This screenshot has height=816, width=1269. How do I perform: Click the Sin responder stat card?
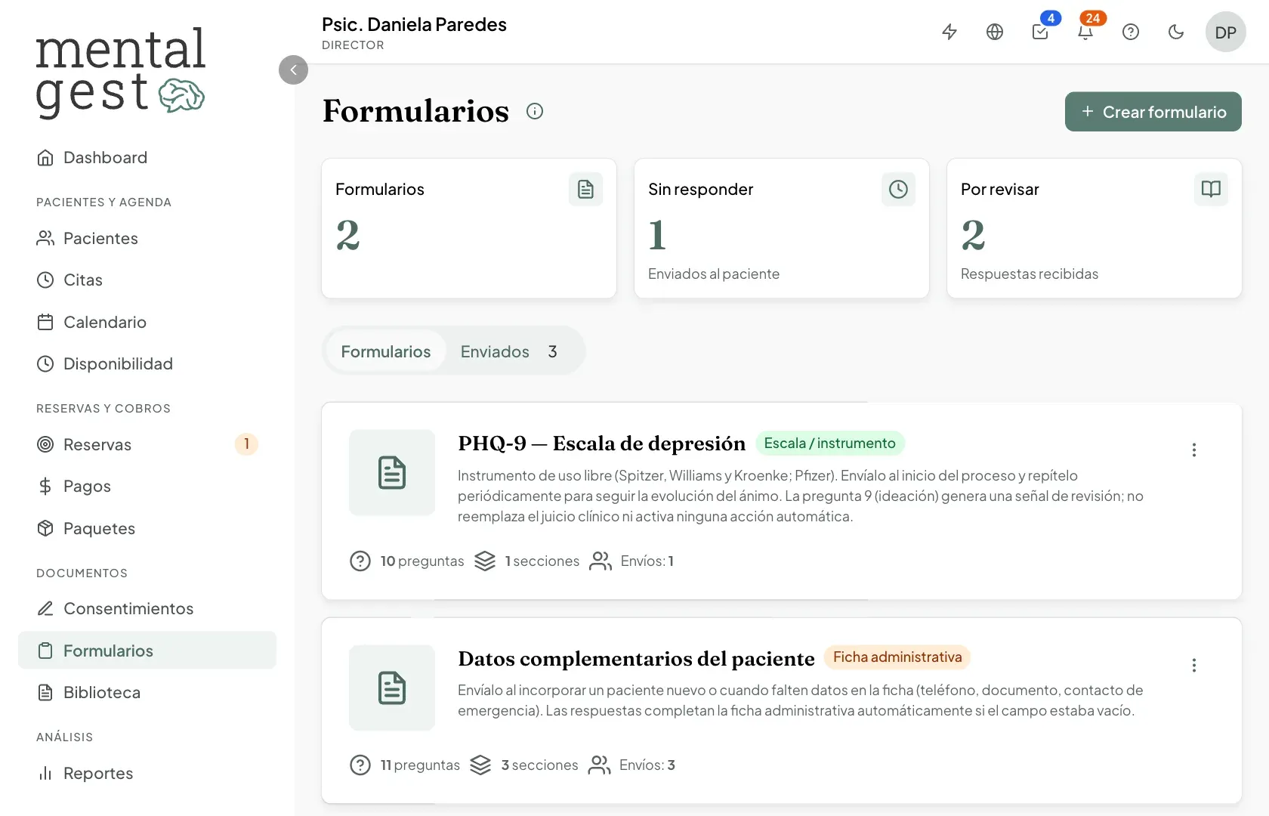782,228
